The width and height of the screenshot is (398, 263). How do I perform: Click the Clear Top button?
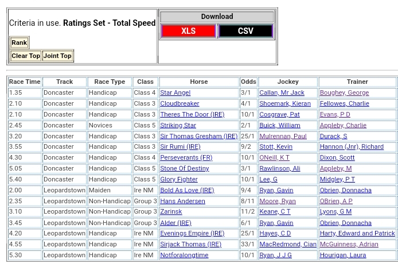point(26,56)
